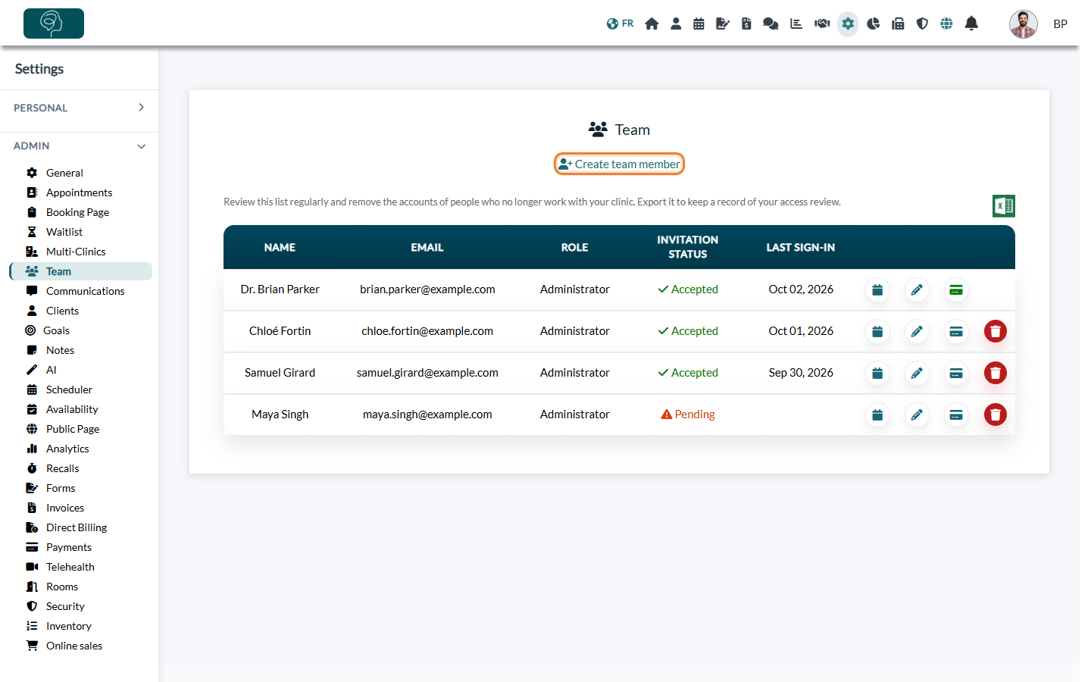
Task: Open Direct Billing settings
Action: click(76, 527)
